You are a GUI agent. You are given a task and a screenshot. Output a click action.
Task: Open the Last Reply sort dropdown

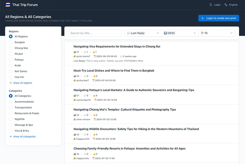[x=143, y=33]
